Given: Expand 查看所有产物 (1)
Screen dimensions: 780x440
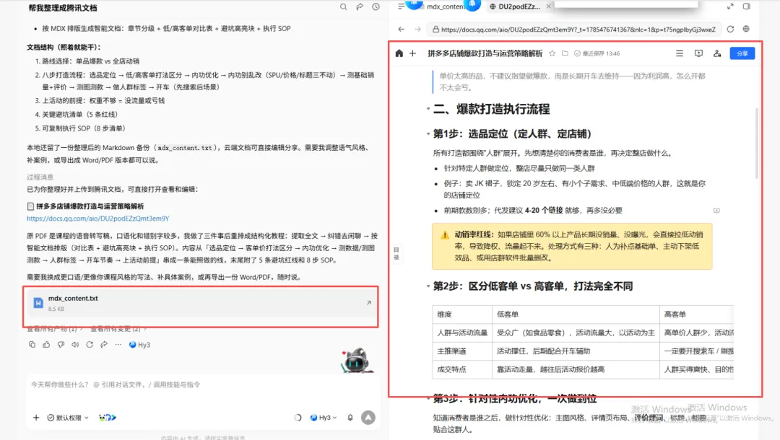Looking at the screenshot, I should [55, 329].
